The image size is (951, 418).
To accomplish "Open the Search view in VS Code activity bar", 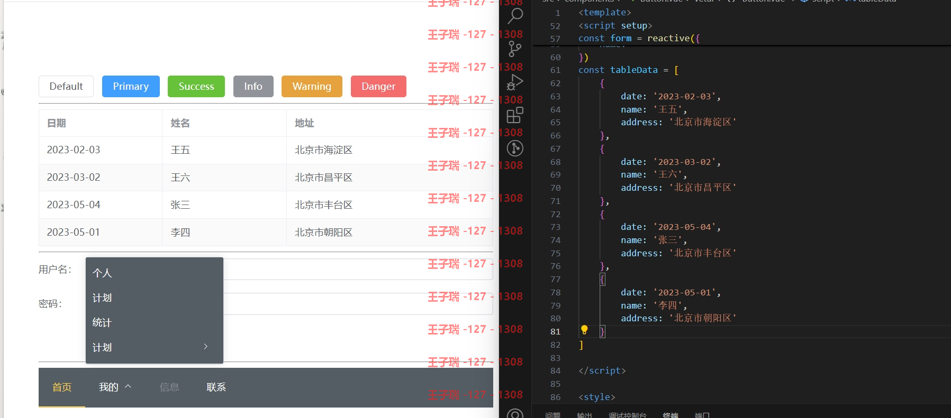I will tap(515, 16).
